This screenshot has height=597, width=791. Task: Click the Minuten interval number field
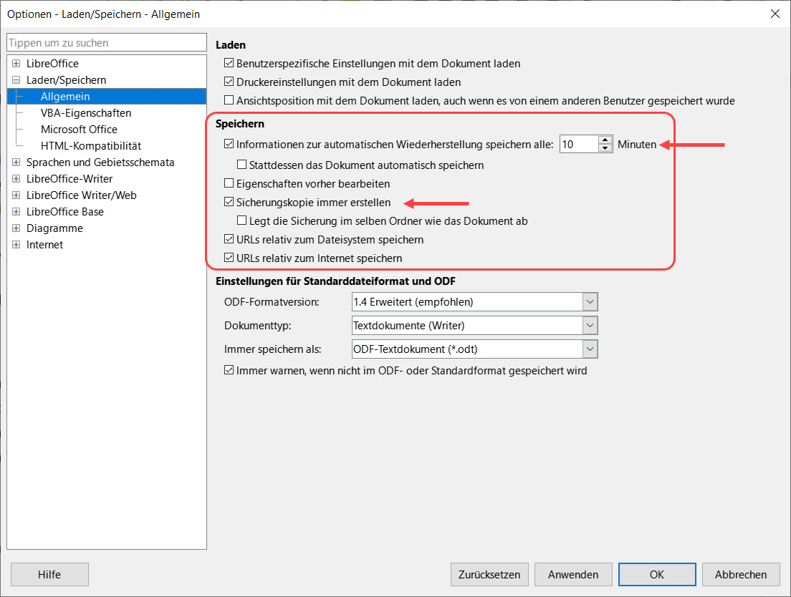(x=579, y=145)
